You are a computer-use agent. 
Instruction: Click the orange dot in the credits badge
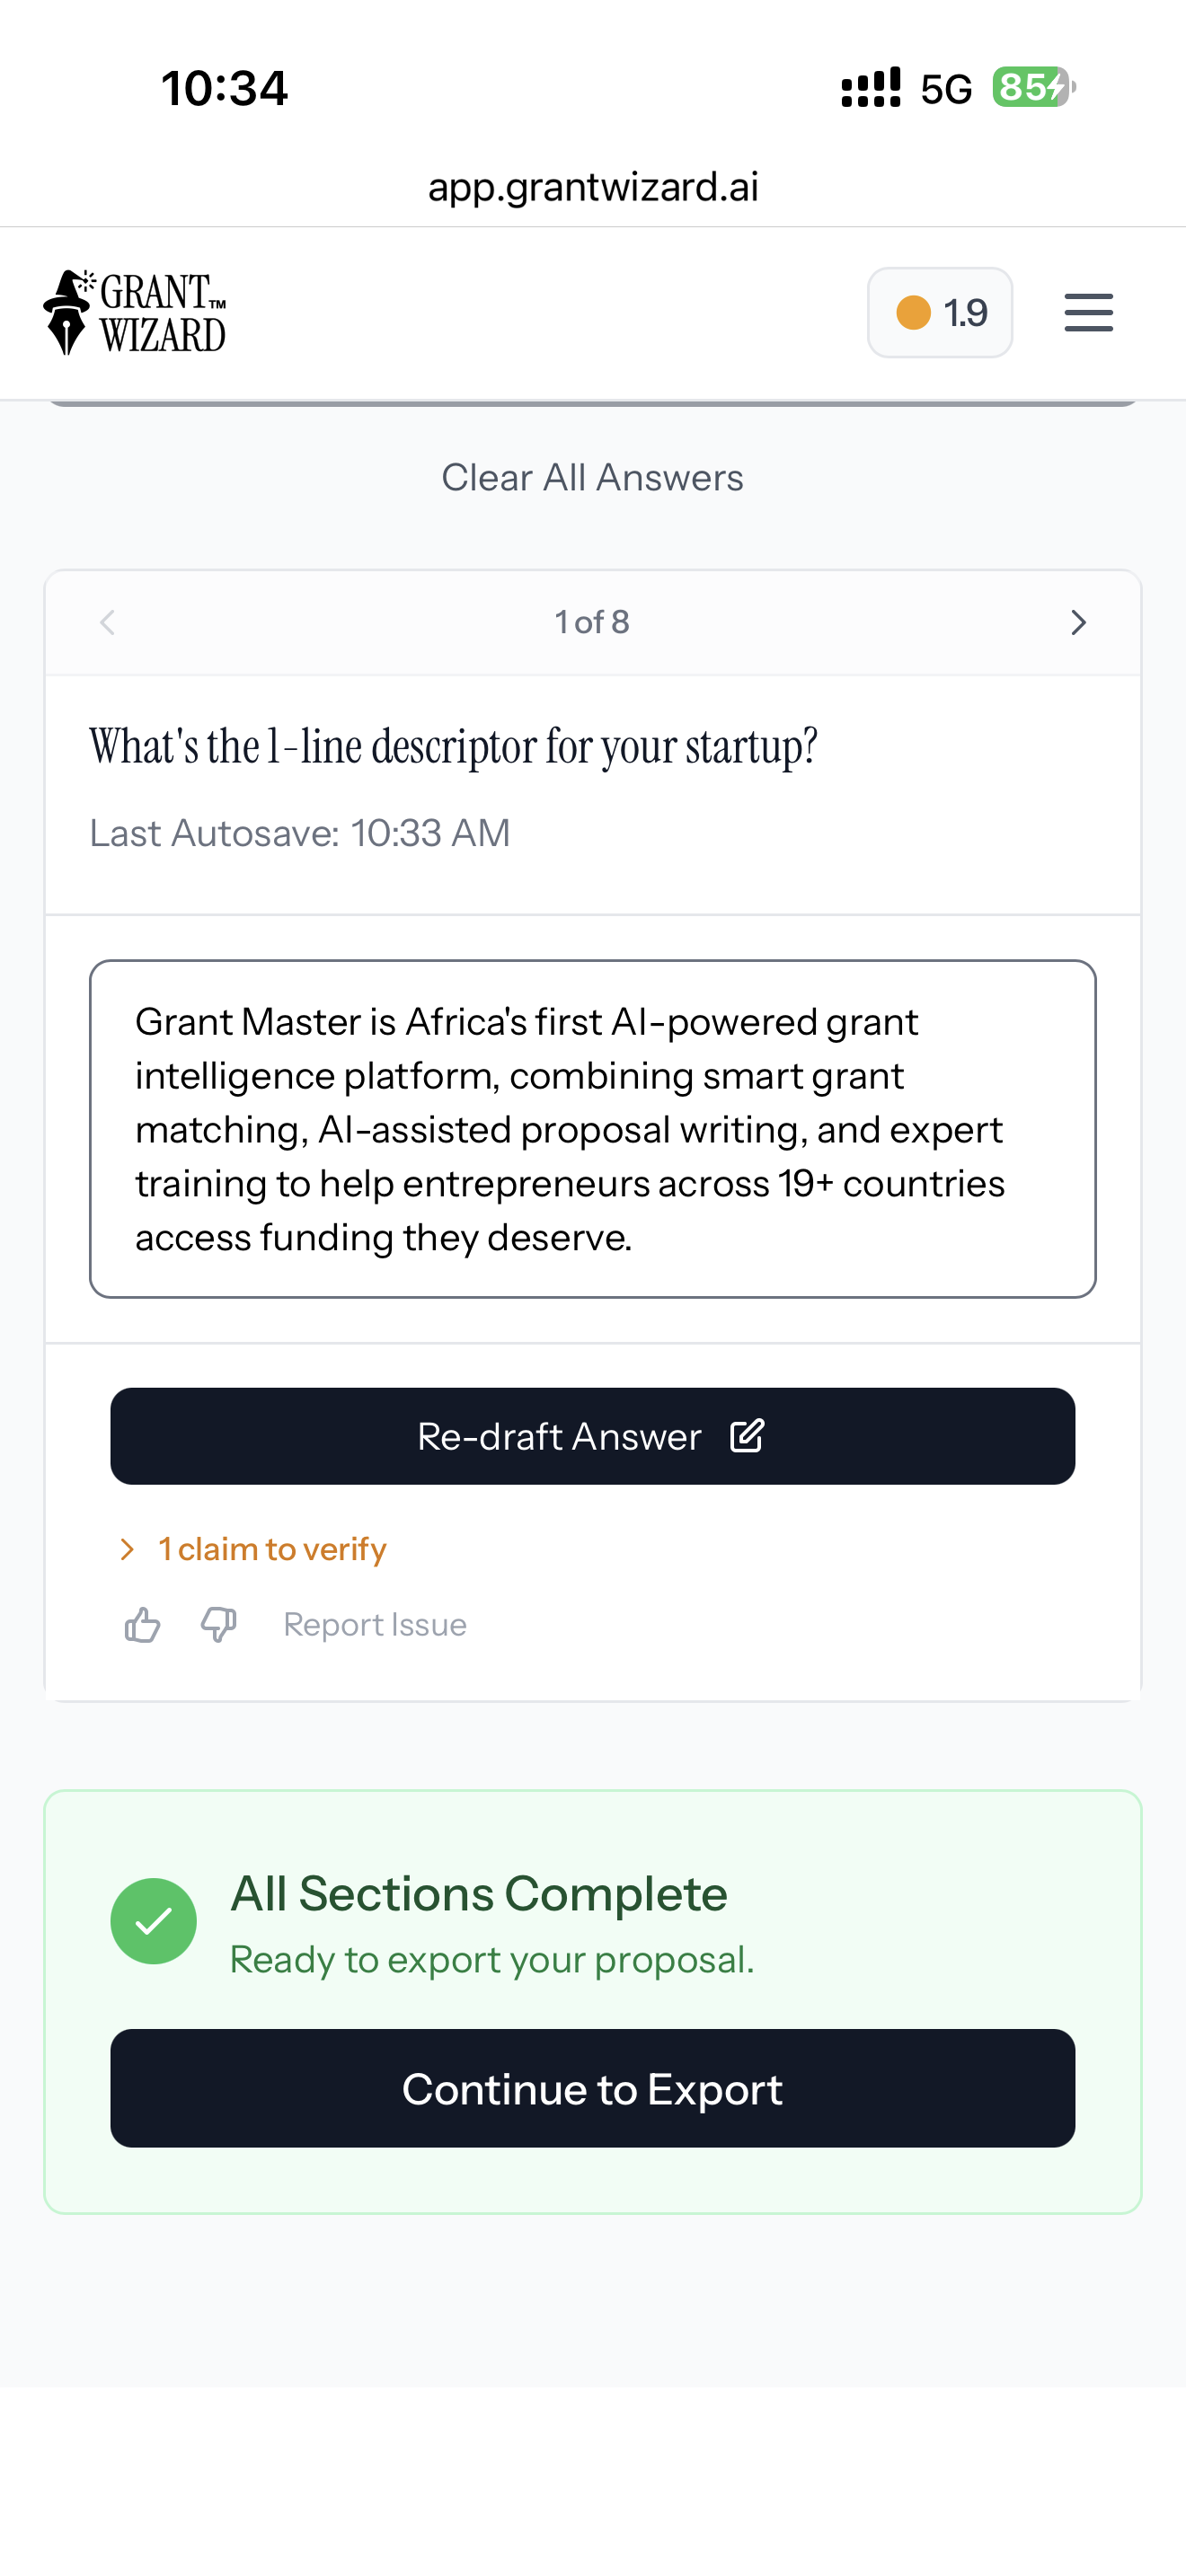[x=913, y=312]
